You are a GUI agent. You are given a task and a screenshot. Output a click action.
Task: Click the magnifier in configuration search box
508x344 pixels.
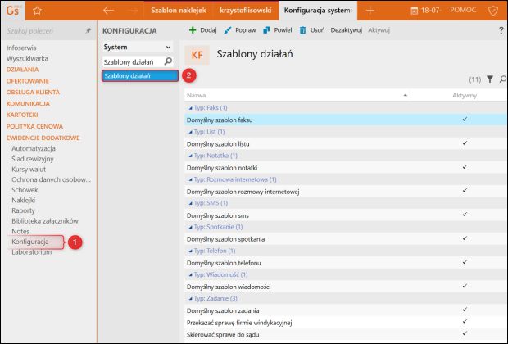pyautogui.click(x=168, y=61)
